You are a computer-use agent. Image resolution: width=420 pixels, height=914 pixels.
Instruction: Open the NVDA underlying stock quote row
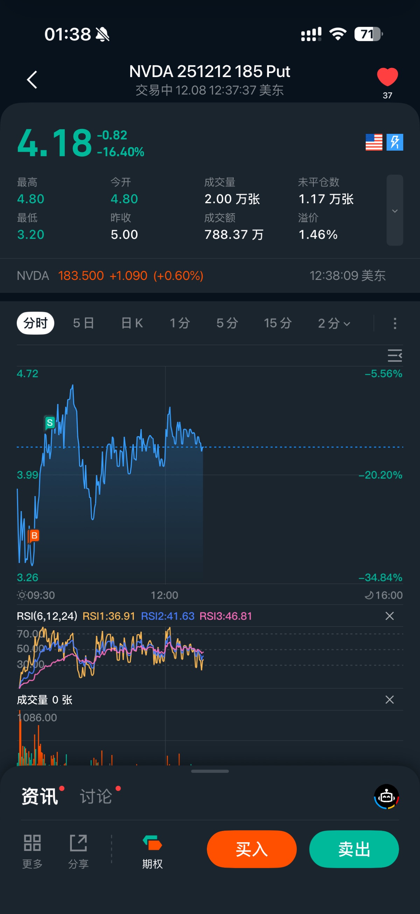[210, 276]
